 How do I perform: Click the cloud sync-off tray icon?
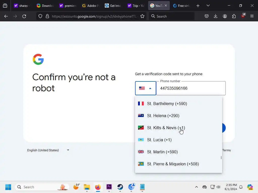205,187
